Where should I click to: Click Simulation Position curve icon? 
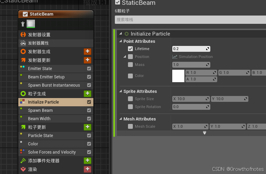coord(175,57)
